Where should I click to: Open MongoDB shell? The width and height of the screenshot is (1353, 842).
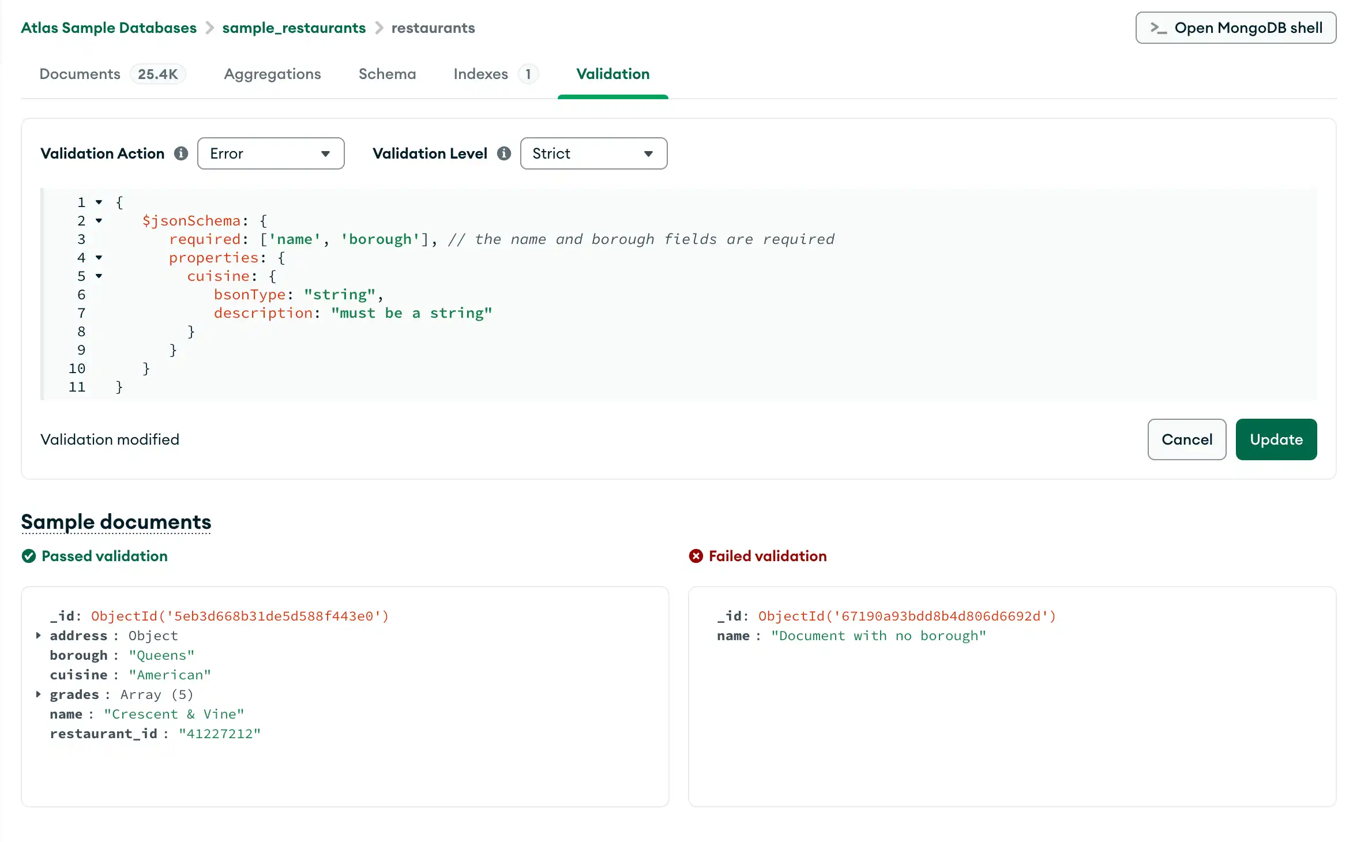coord(1236,27)
